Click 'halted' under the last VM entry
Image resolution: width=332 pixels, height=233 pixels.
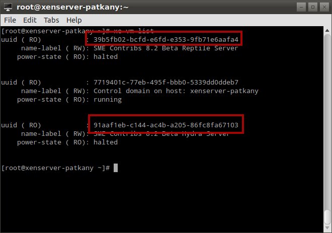[106, 142]
